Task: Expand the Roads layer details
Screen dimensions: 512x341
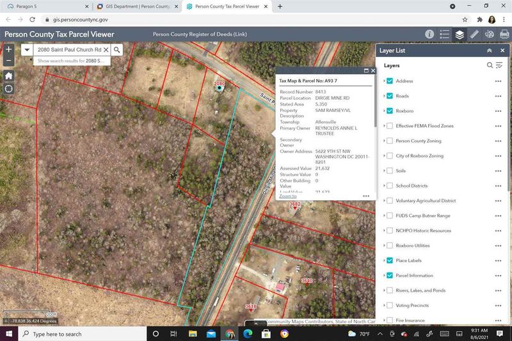Action: click(x=385, y=95)
